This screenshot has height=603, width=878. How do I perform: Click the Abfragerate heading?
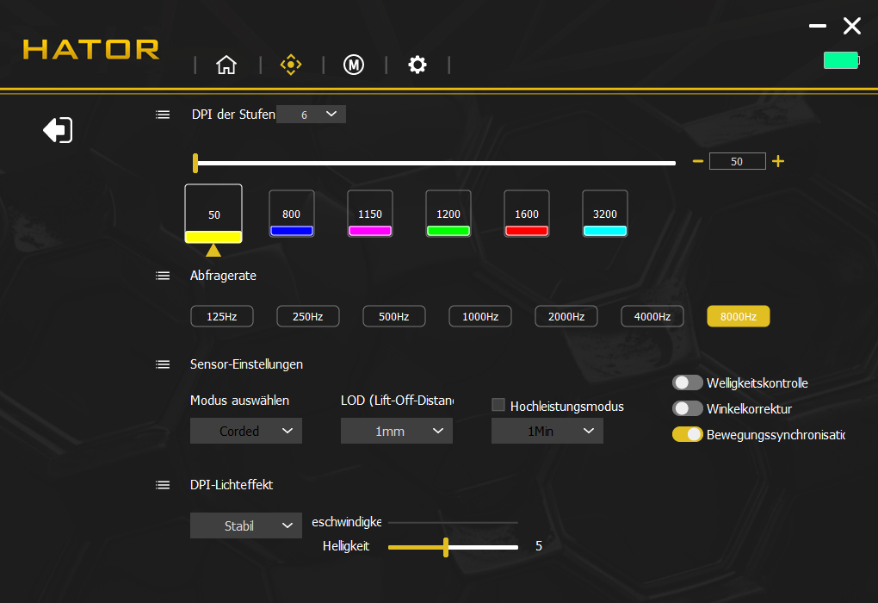click(223, 276)
